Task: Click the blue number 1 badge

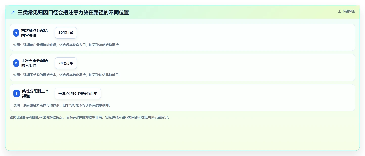Action: 16,33
